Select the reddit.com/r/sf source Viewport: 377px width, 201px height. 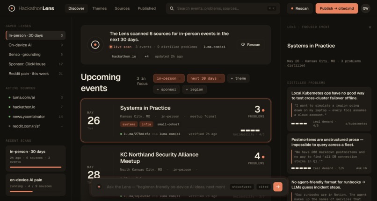tap(36, 126)
